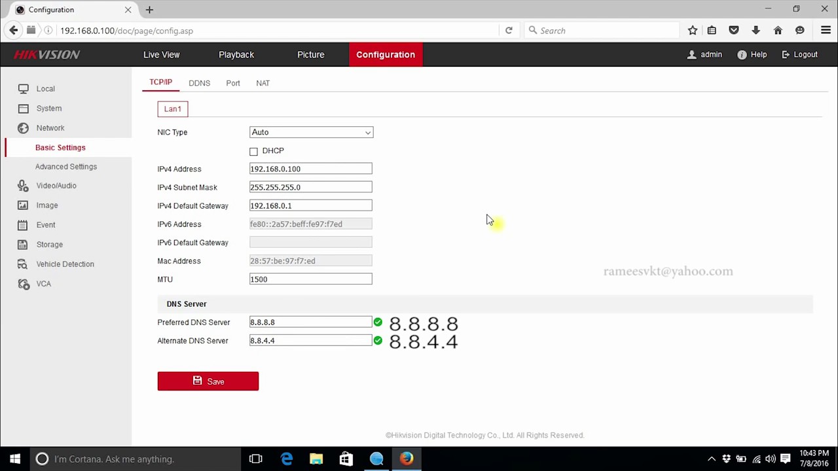Click the System icon in sidebar
838x471 pixels.
click(23, 109)
